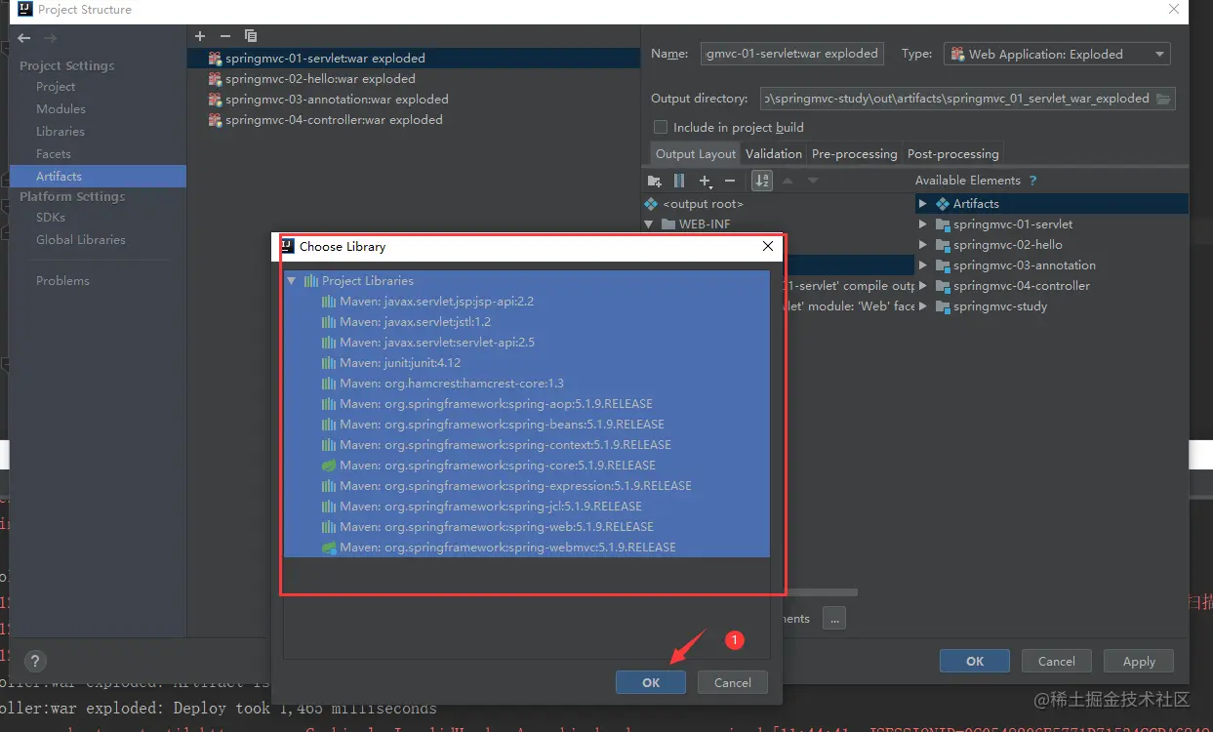Open the artifact Type dropdown
The image size is (1213, 732).
(x=1057, y=55)
